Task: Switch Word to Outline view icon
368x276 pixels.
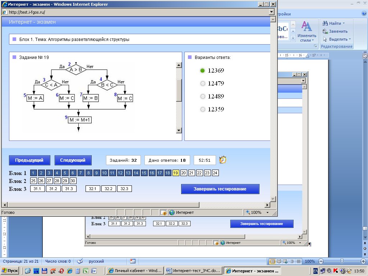Action: point(292,261)
